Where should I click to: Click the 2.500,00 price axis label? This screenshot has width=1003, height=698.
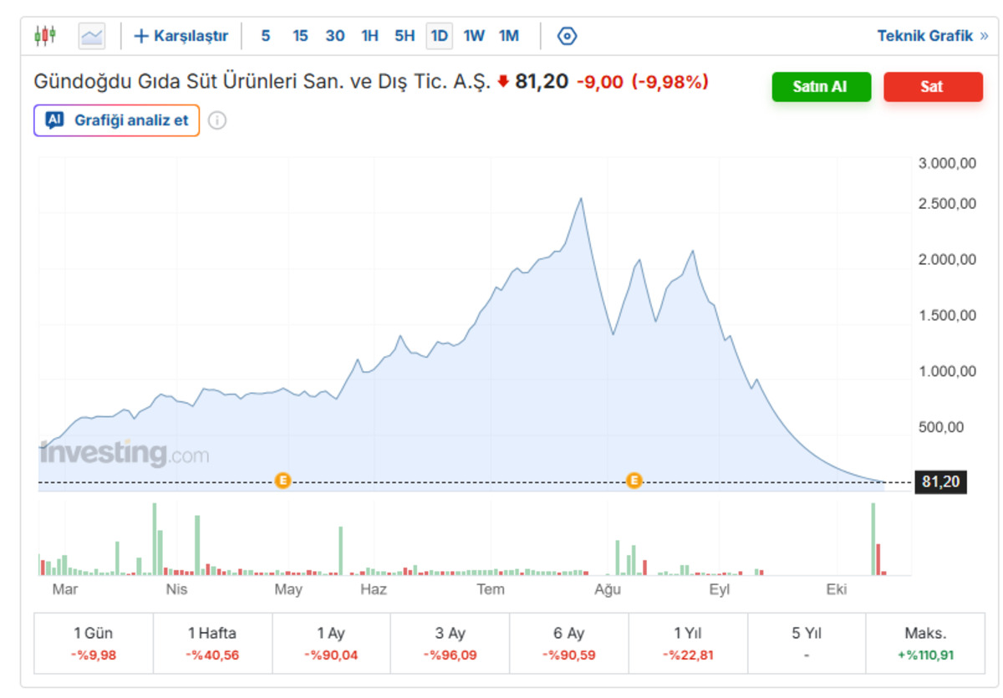947,204
